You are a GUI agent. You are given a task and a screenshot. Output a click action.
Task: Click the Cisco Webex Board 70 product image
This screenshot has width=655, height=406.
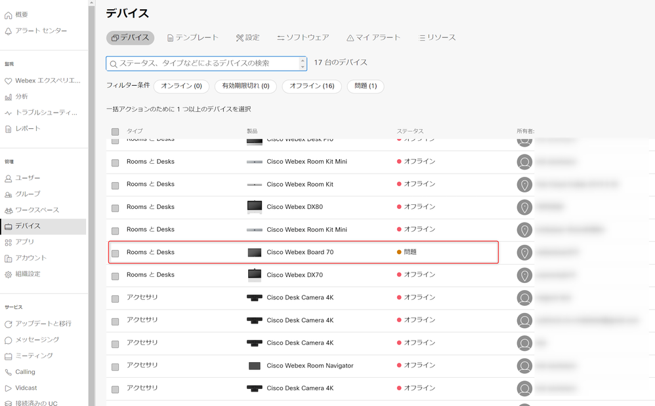(255, 253)
